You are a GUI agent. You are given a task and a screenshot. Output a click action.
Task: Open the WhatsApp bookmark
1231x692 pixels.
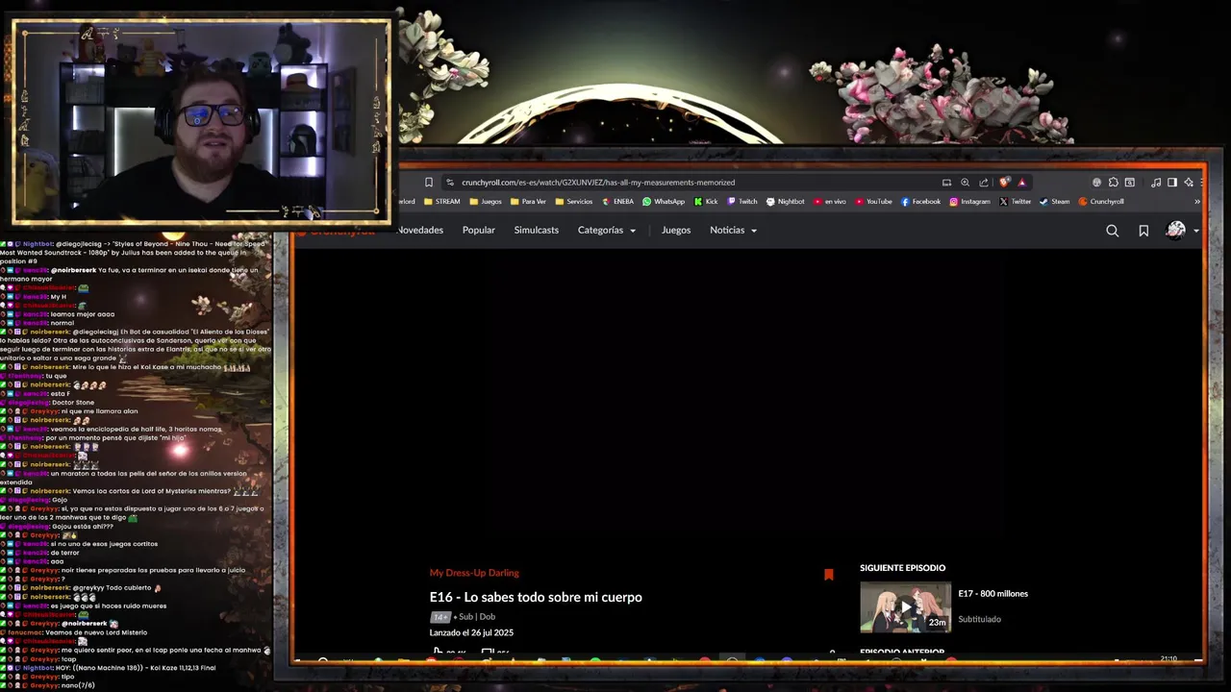(664, 202)
